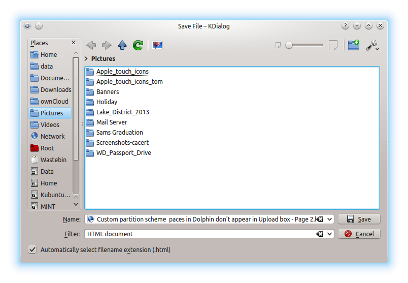Image resolution: width=408 pixels, height=283 pixels.
Task: Open the window menu icon in titlebar
Action: click(27, 26)
